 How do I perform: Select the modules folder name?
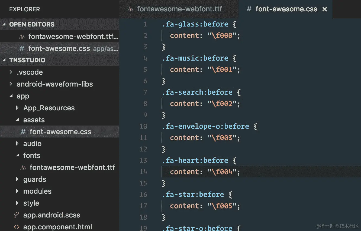pos(37,191)
